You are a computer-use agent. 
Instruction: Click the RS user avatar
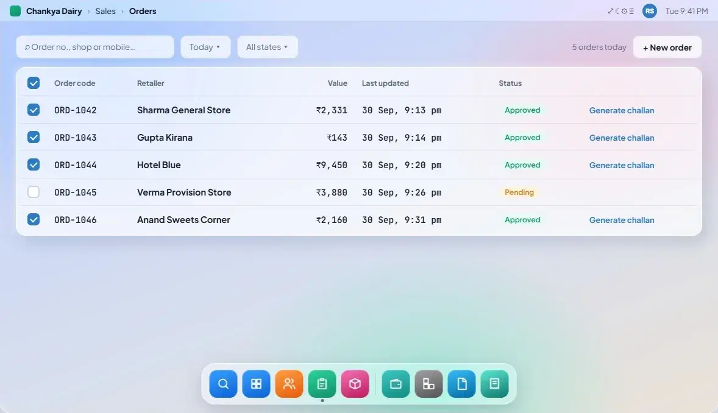(x=650, y=11)
